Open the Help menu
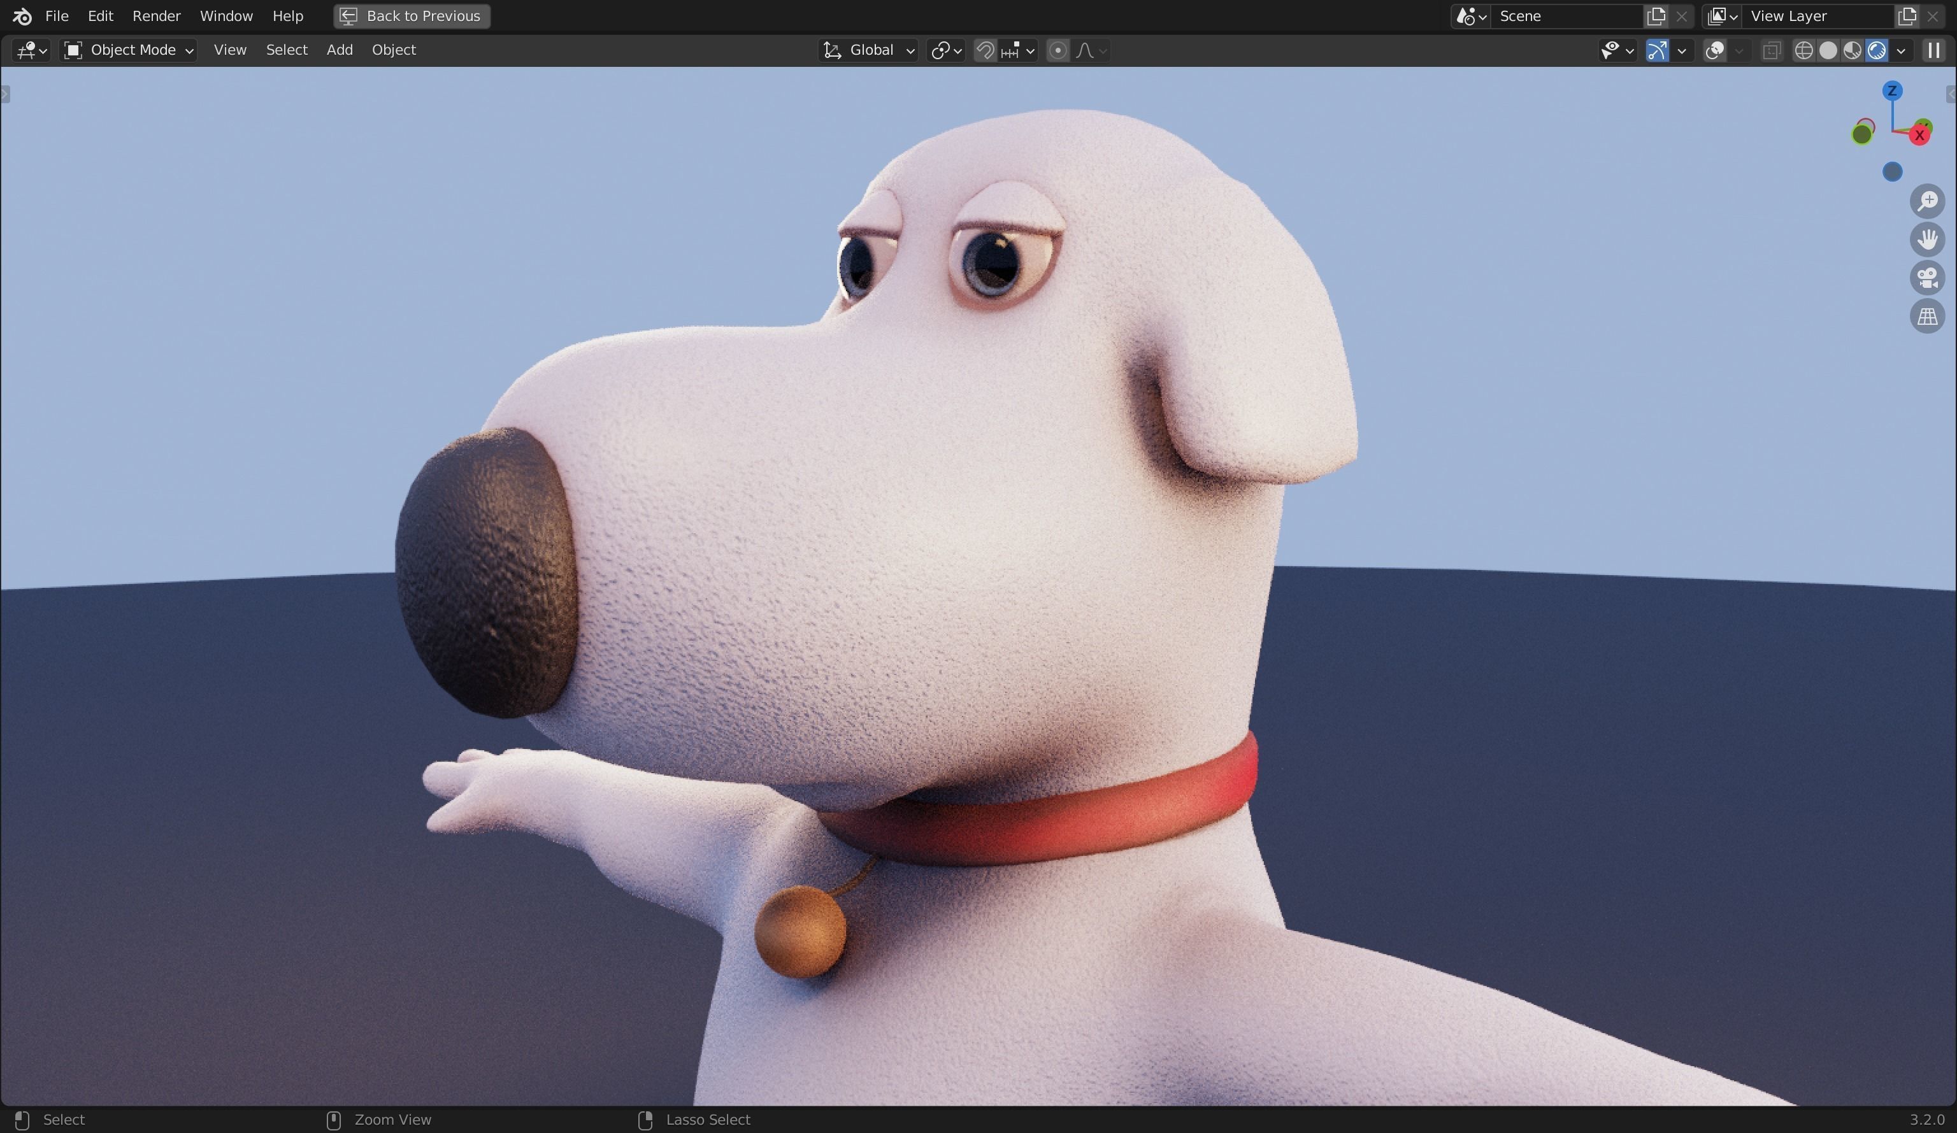This screenshot has width=1957, height=1133. pos(287,15)
